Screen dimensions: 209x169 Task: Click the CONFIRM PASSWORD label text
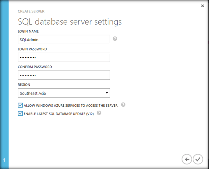(x=35, y=67)
